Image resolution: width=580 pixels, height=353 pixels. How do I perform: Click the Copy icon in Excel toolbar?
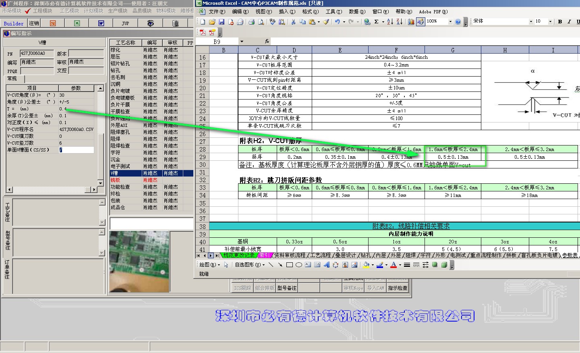(302, 22)
